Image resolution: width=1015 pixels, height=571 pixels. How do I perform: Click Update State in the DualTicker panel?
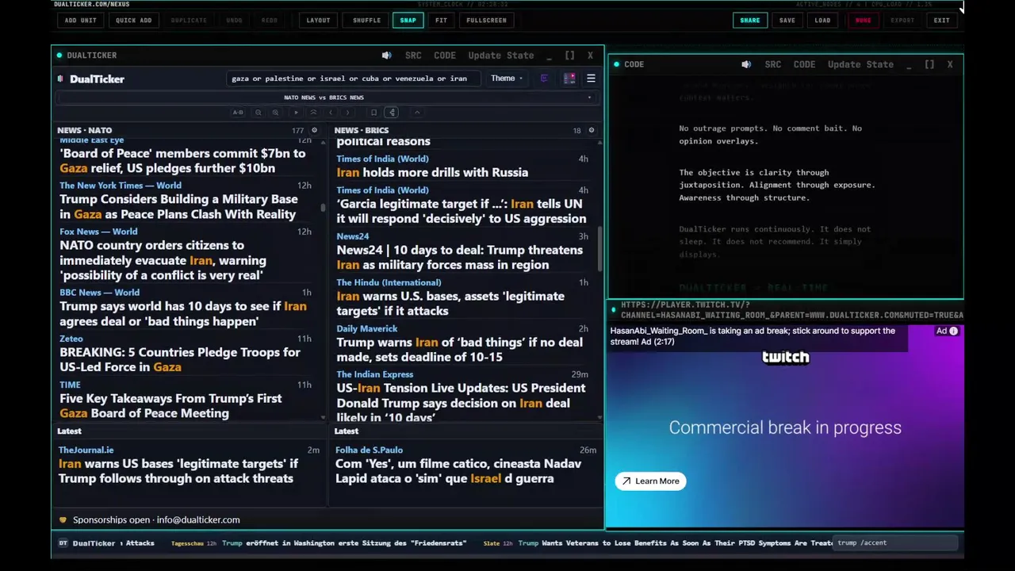pos(501,56)
